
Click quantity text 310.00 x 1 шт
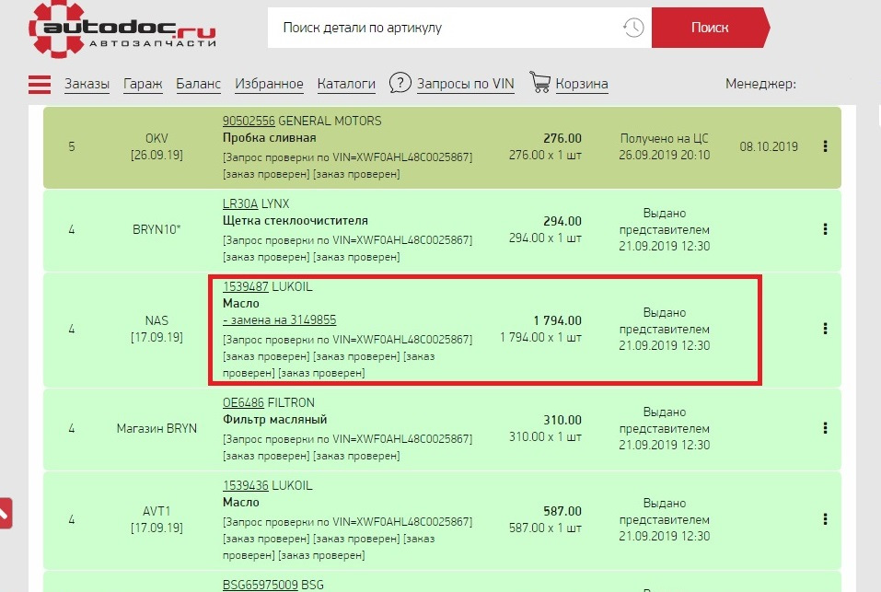(545, 436)
